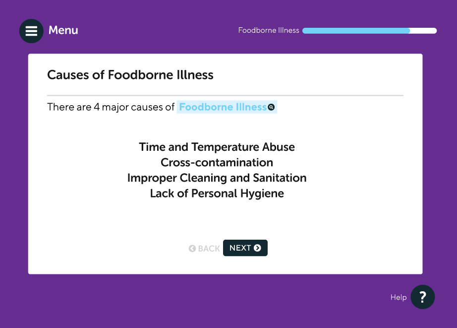Click the unfilled white end of progress bar

click(x=424, y=31)
